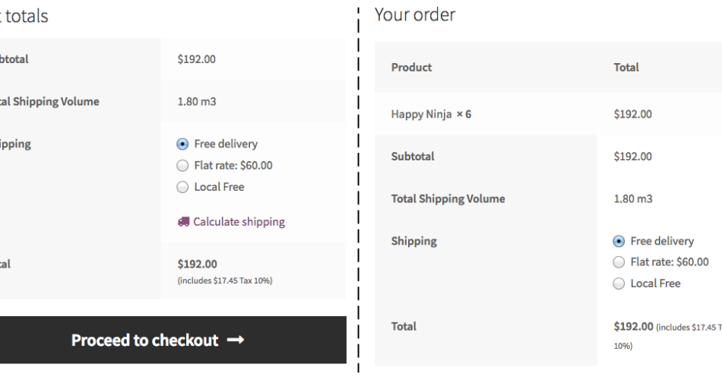722x380 pixels.
Task: Select Local Free option in Cart totals
Action: [x=182, y=187]
